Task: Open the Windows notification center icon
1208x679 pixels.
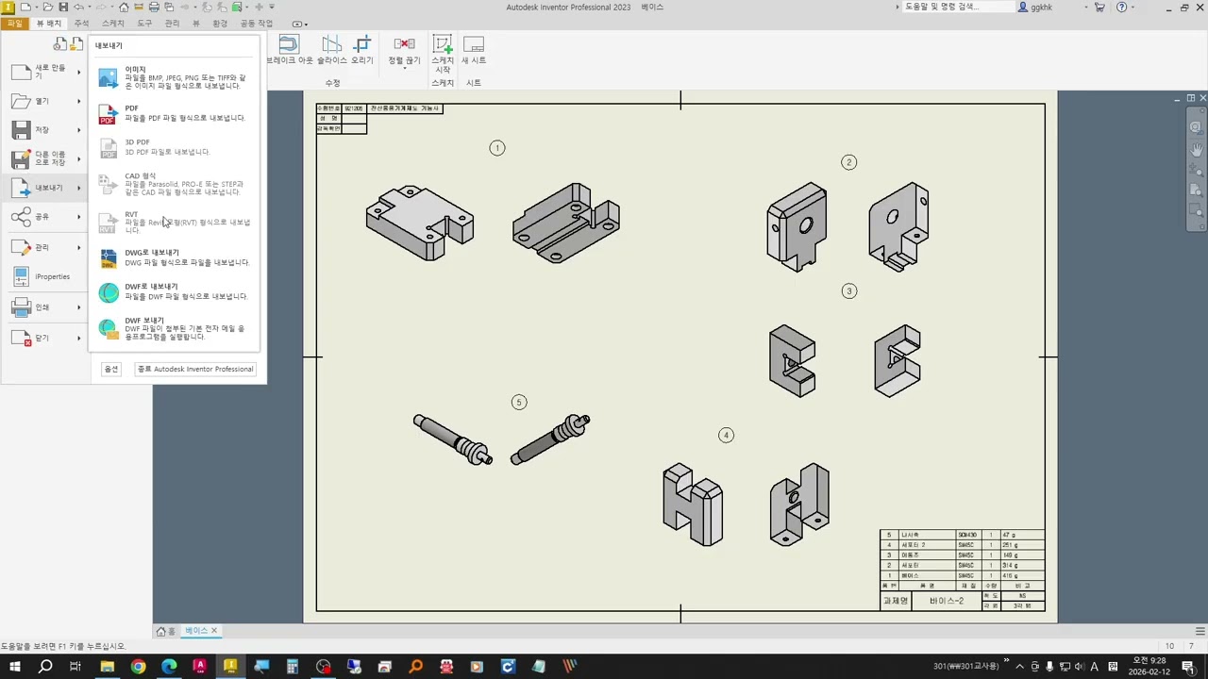Action: [1187, 667]
